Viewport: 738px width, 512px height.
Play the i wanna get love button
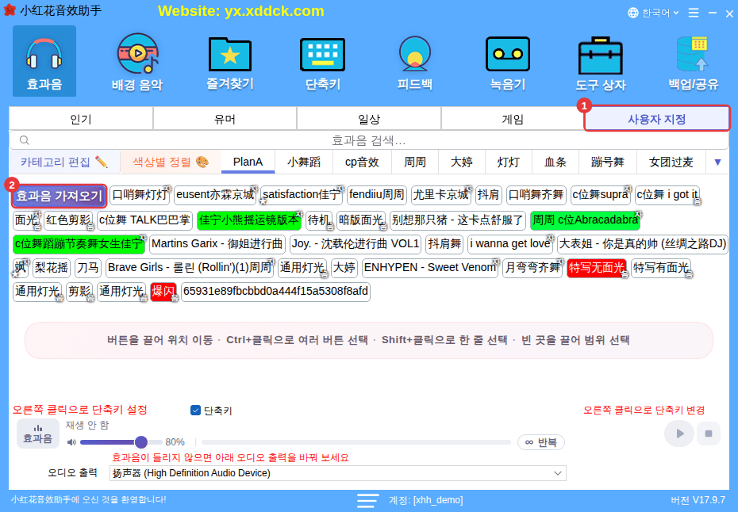tap(510, 244)
